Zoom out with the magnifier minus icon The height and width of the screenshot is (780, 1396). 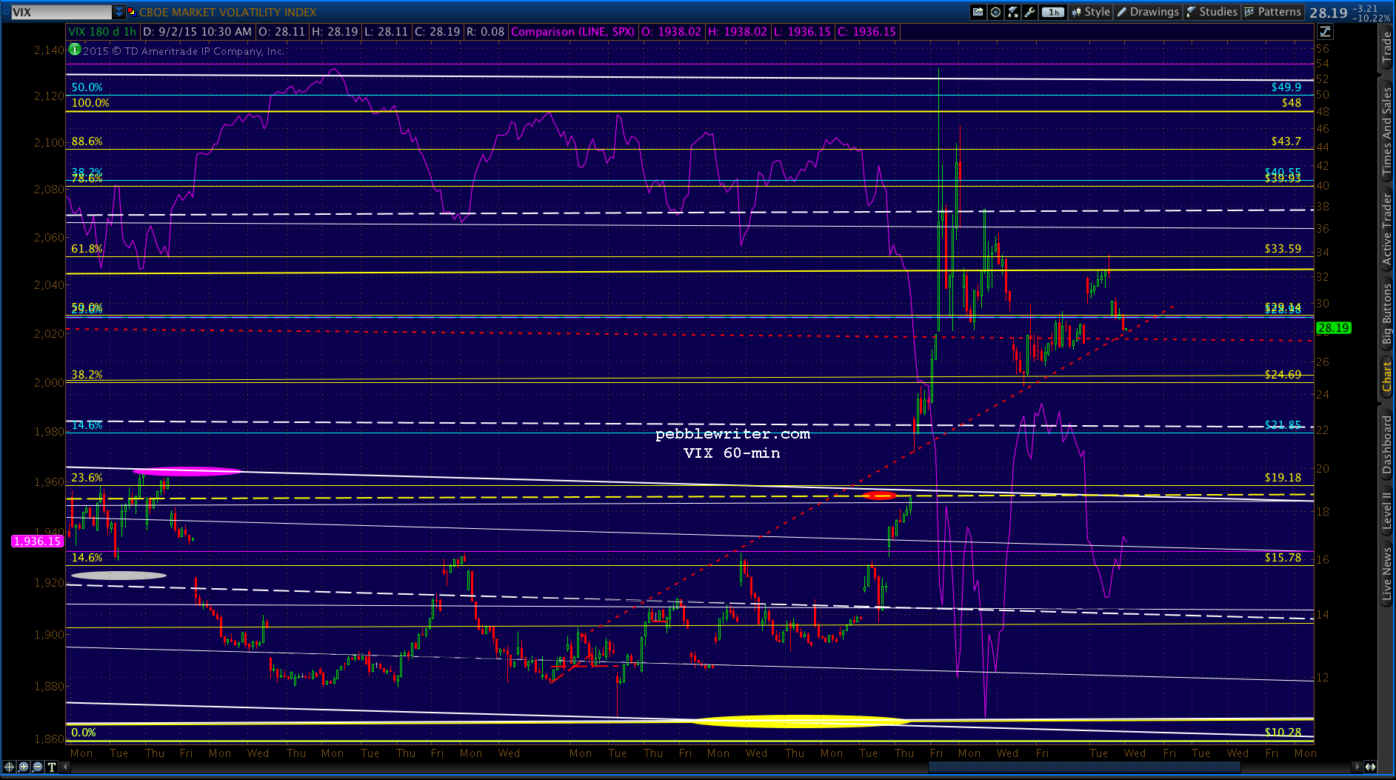click(38, 767)
